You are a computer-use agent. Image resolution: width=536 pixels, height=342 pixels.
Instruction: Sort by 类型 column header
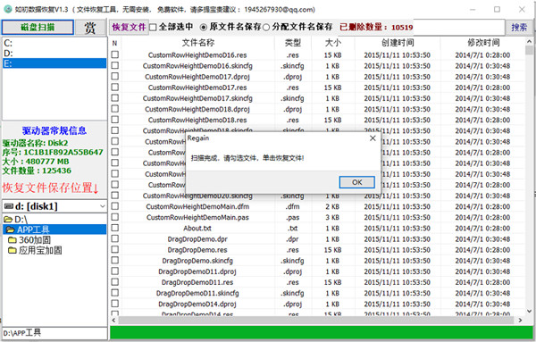pyautogui.click(x=293, y=43)
